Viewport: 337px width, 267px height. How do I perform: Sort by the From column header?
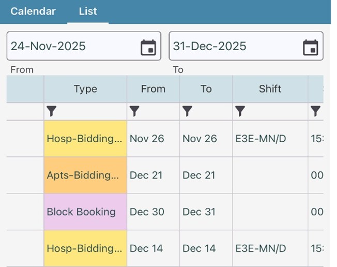153,89
